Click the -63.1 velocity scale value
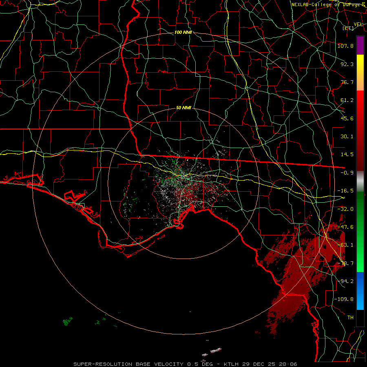The width and height of the screenshot is (367, 367). pyautogui.click(x=345, y=245)
